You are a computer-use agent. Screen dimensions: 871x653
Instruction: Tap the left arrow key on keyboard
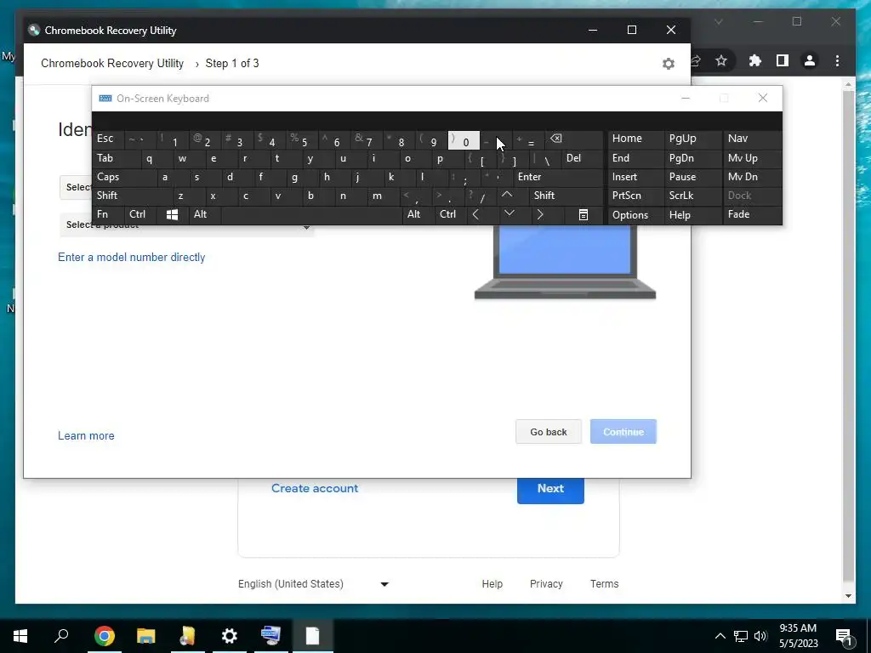click(x=475, y=215)
